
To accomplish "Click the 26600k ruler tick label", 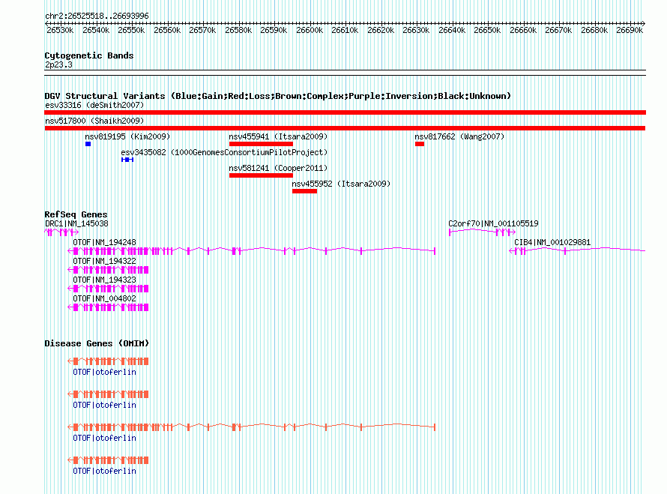I will (x=310, y=31).
